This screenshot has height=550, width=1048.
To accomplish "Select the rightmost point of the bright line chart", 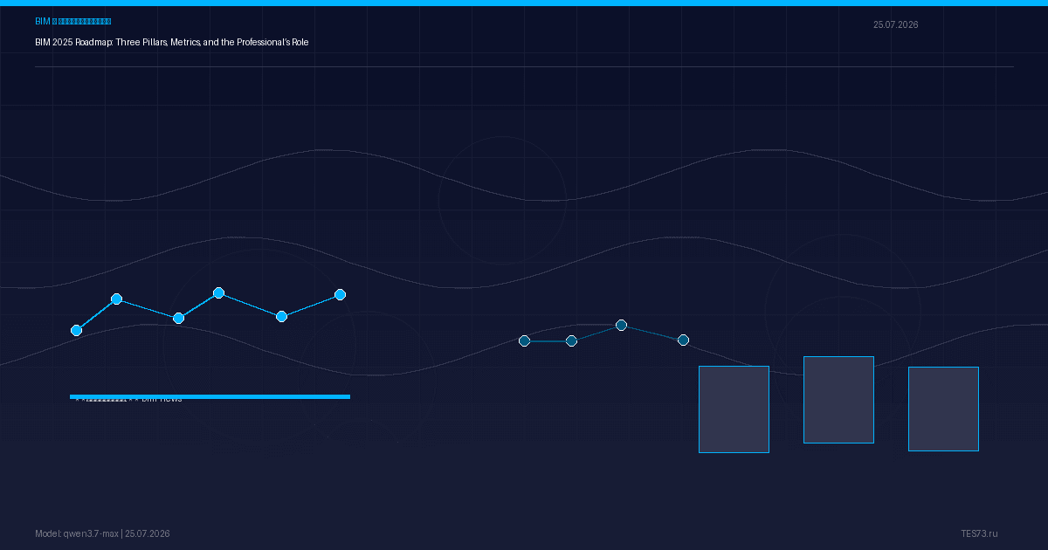I will point(340,294).
